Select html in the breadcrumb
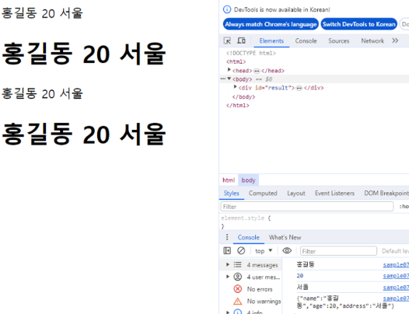409x314 pixels. (x=229, y=180)
